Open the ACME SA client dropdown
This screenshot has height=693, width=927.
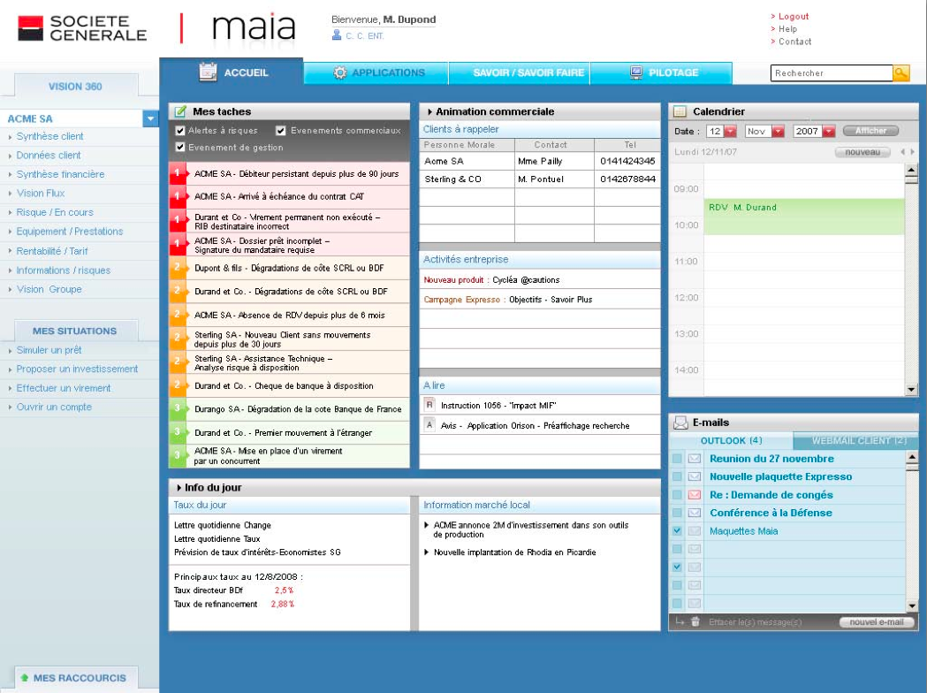tap(149, 118)
